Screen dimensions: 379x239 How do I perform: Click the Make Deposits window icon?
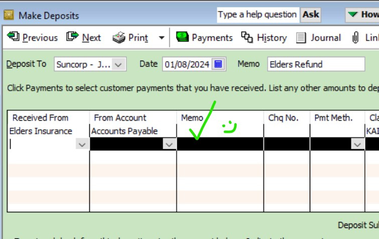pos(9,15)
